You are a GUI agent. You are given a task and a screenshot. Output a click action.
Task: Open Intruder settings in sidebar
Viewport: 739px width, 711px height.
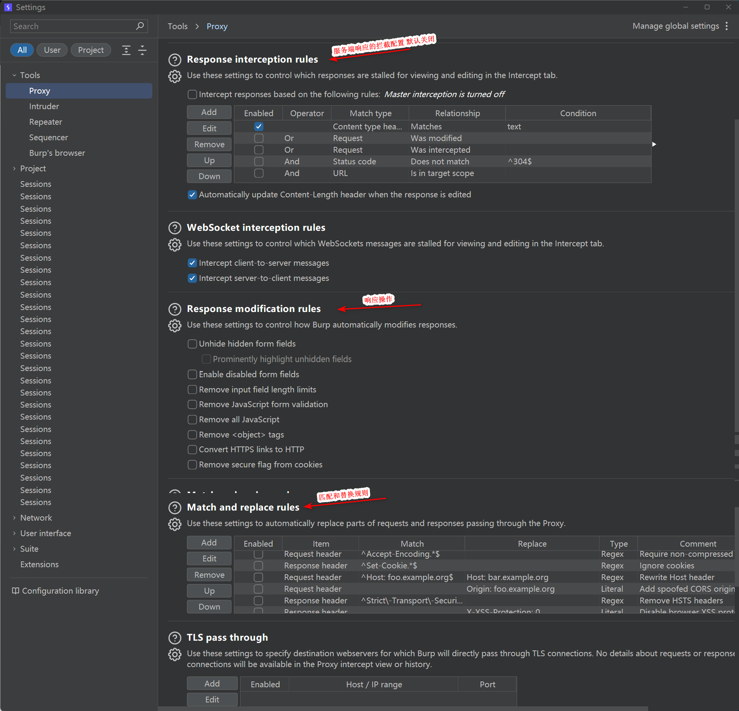[x=44, y=106]
